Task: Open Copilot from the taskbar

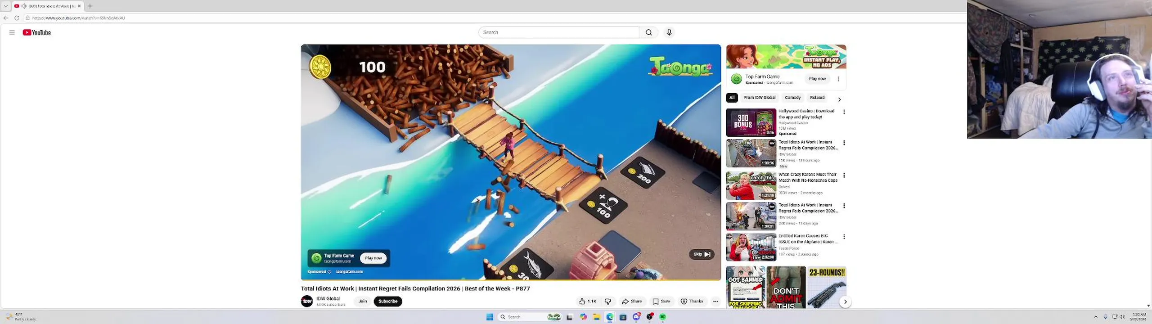Action: click(x=583, y=317)
